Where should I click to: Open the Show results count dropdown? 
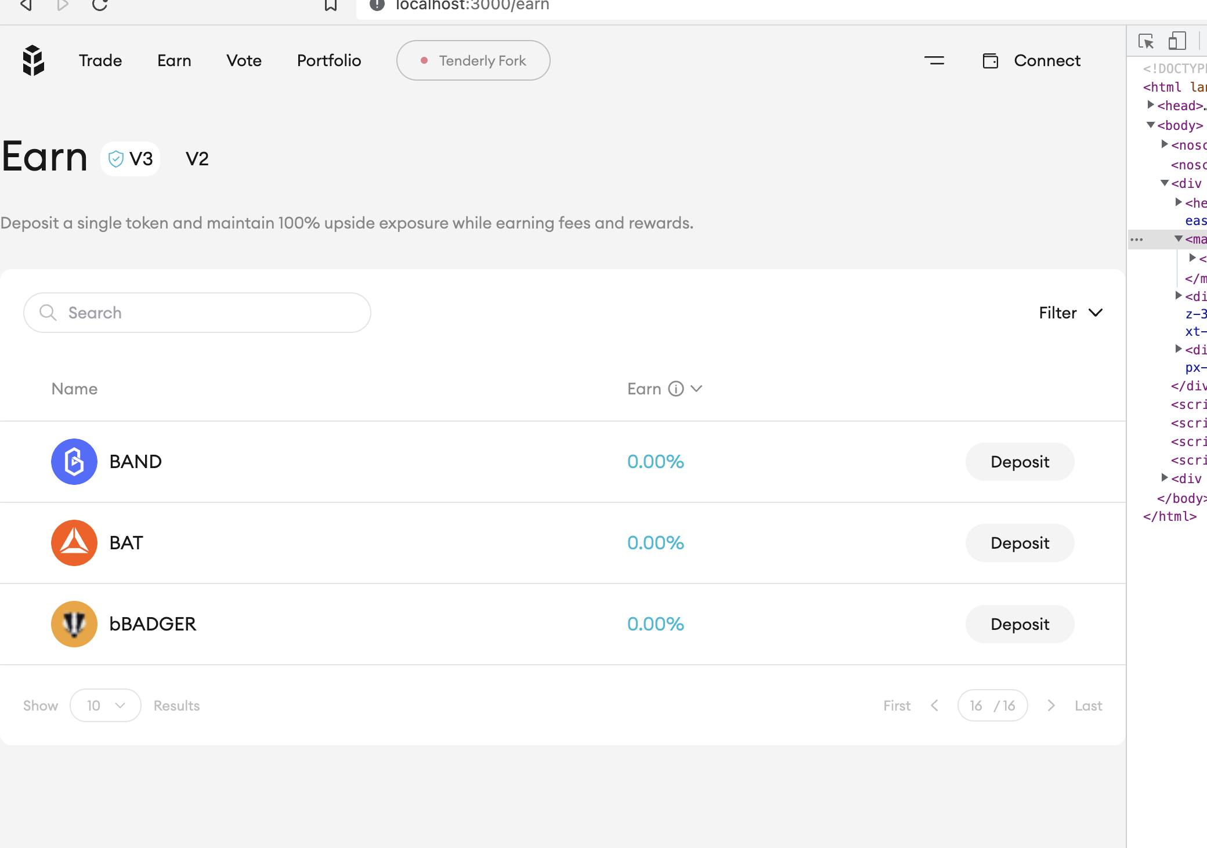pos(105,705)
